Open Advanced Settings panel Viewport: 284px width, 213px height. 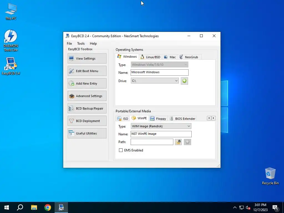87,96
